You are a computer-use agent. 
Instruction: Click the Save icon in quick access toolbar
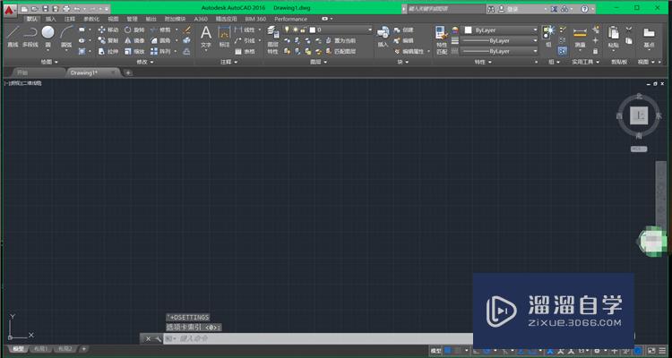(46, 9)
